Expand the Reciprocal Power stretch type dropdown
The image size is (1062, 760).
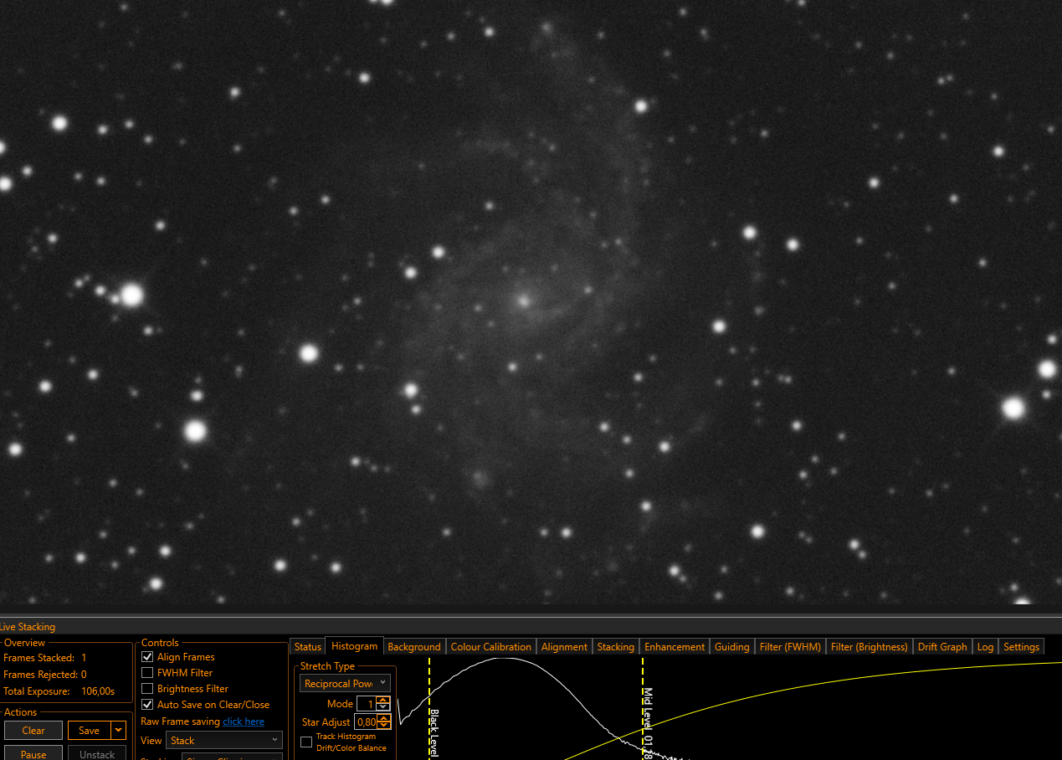[345, 684]
